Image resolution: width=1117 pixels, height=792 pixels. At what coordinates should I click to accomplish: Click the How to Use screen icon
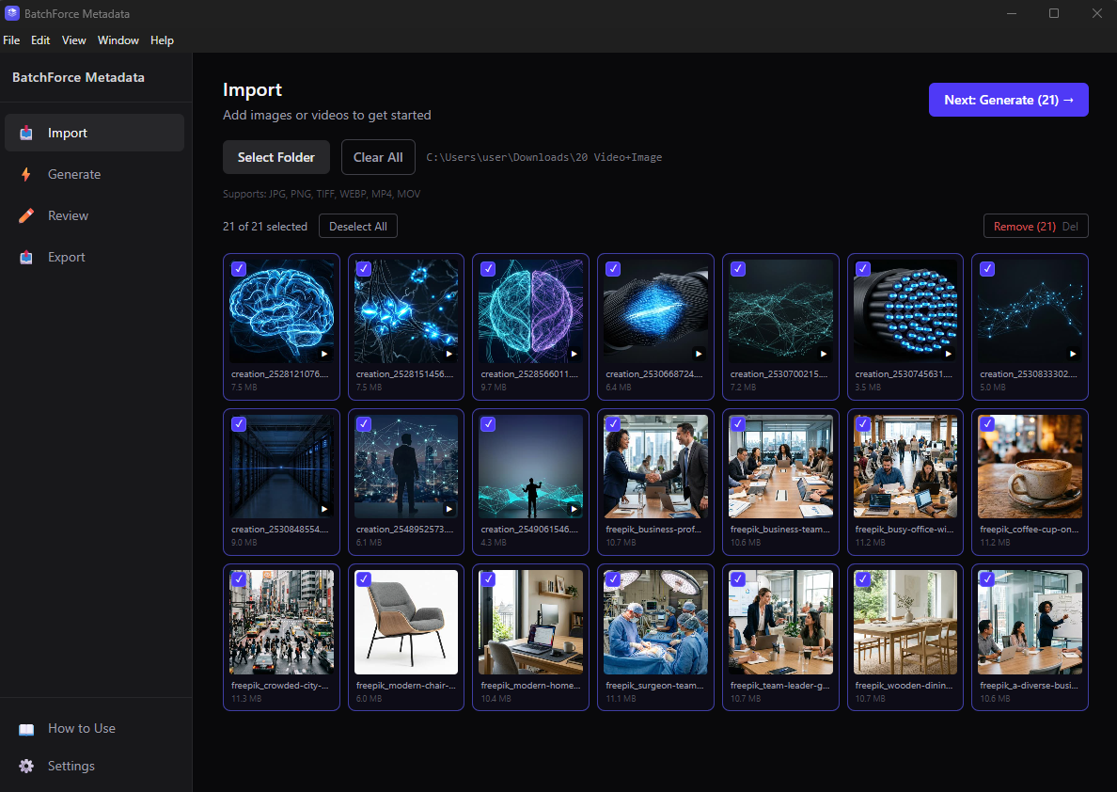pyautogui.click(x=25, y=728)
